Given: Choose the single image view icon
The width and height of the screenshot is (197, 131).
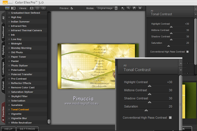Looking at the screenshot, I should (x=32, y=8).
